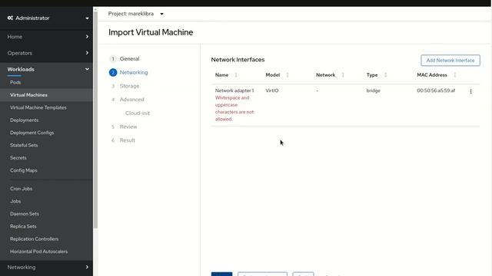The image size is (492, 276).
Task: Select the Review wizard step
Action: [x=128, y=127]
